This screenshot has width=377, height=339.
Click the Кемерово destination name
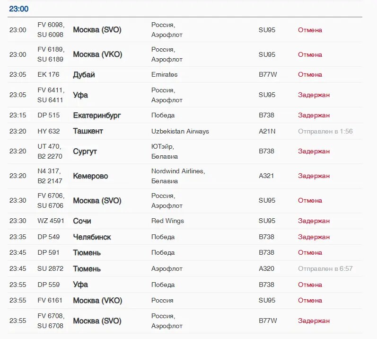click(90, 176)
